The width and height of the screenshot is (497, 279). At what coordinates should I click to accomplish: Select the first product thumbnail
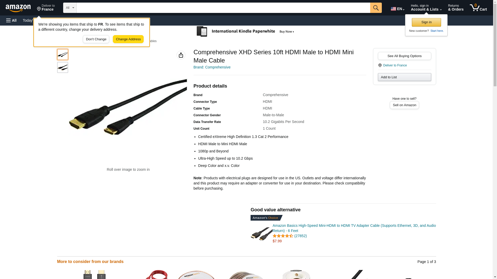coord(63,55)
